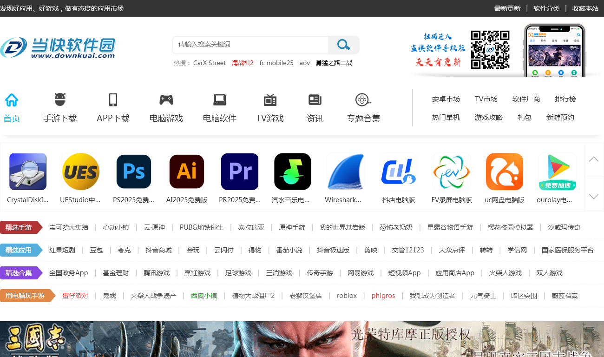Image resolution: width=604 pixels, height=357 pixels.
Task: Open the 软件分类 menu item
Action: tap(546, 8)
